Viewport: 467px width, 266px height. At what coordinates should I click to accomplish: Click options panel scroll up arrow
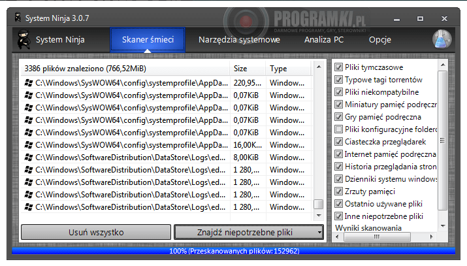[x=443, y=65]
